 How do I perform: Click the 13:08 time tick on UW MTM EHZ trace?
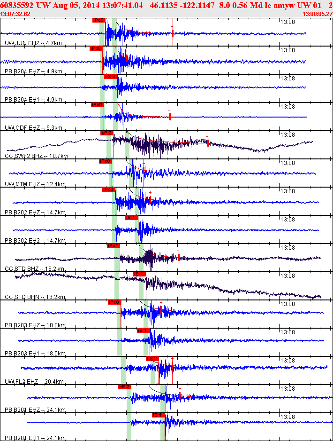[288, 163]
